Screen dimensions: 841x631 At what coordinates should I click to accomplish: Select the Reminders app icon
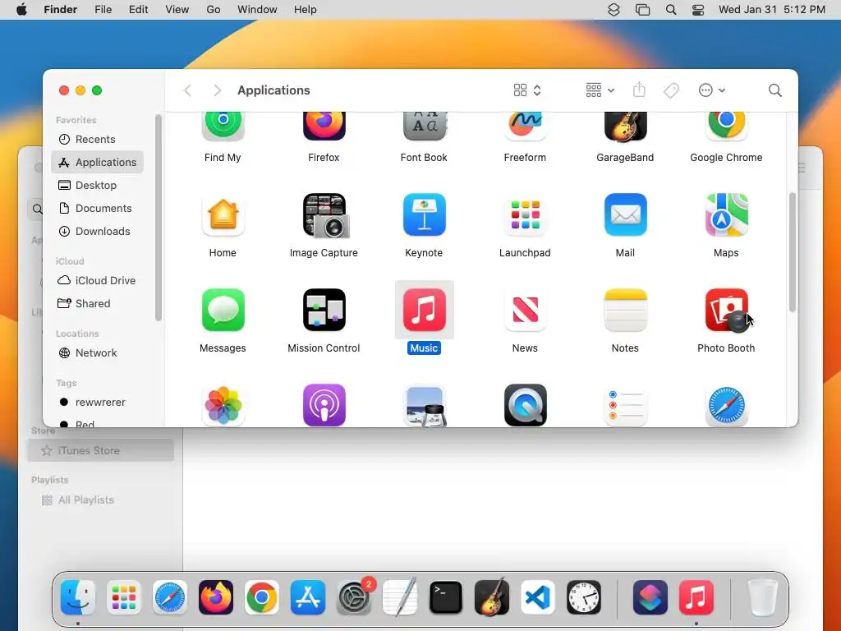click(x=625, y=405)
